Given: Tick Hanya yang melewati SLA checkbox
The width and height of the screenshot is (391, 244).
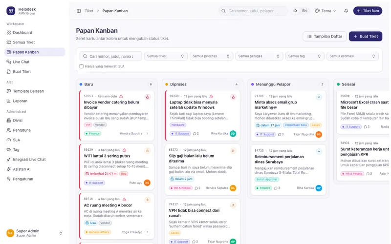Looking at the screenshot, I should 81,66.
